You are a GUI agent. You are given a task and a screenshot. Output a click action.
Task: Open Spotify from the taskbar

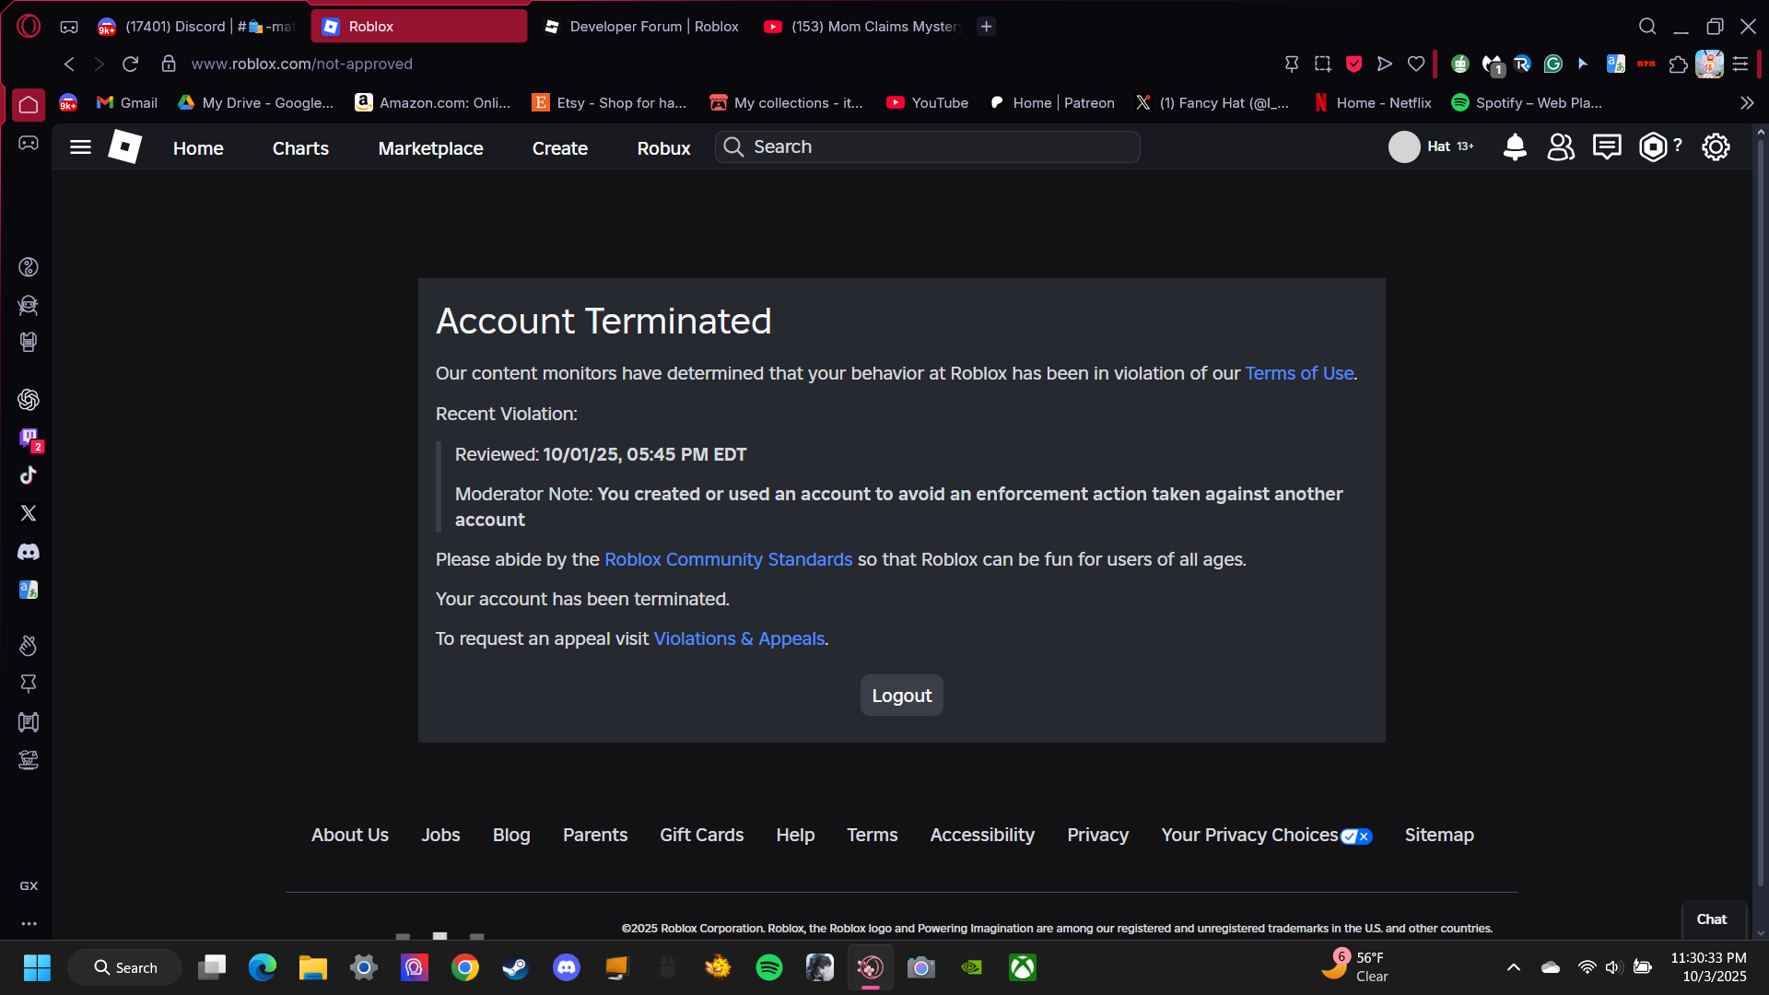768,967
